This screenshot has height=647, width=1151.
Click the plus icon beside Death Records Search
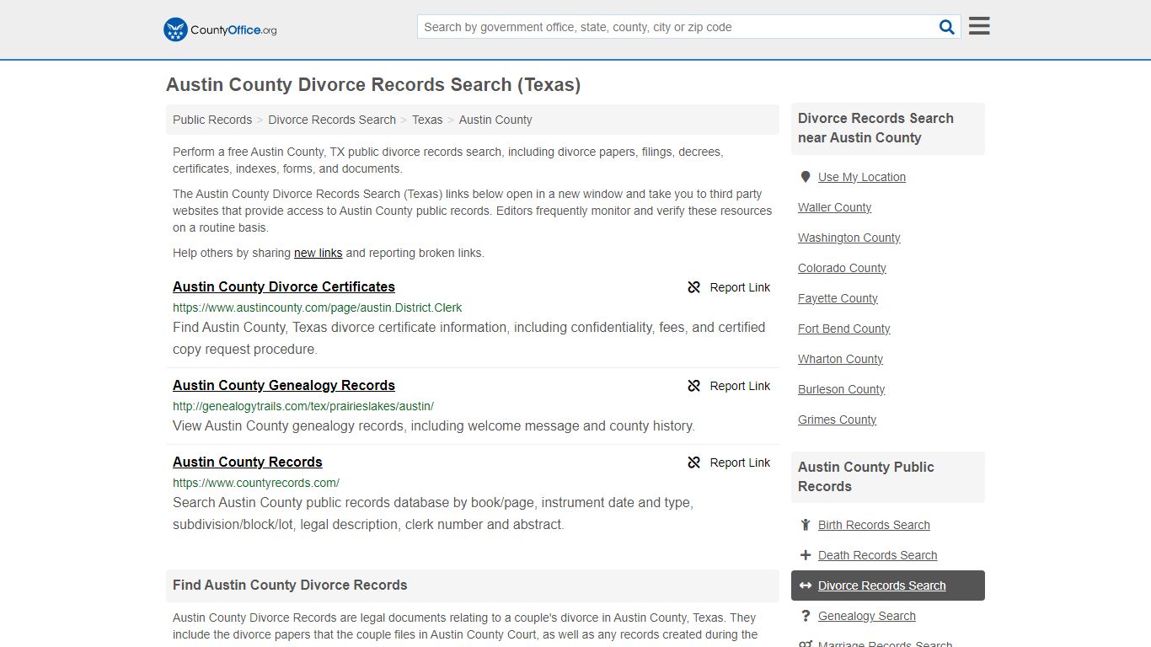[x=806, y=555]
